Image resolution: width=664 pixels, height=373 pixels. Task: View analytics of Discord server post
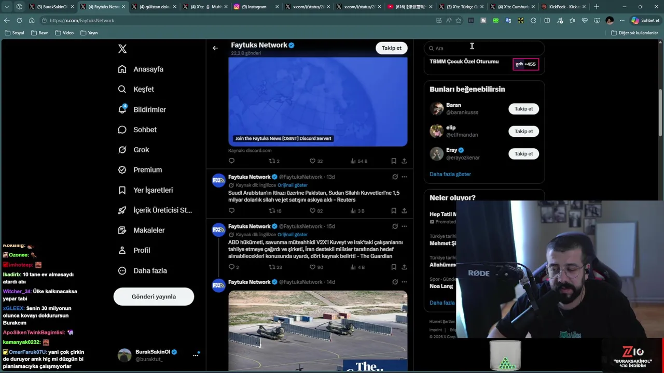(358, 161)
